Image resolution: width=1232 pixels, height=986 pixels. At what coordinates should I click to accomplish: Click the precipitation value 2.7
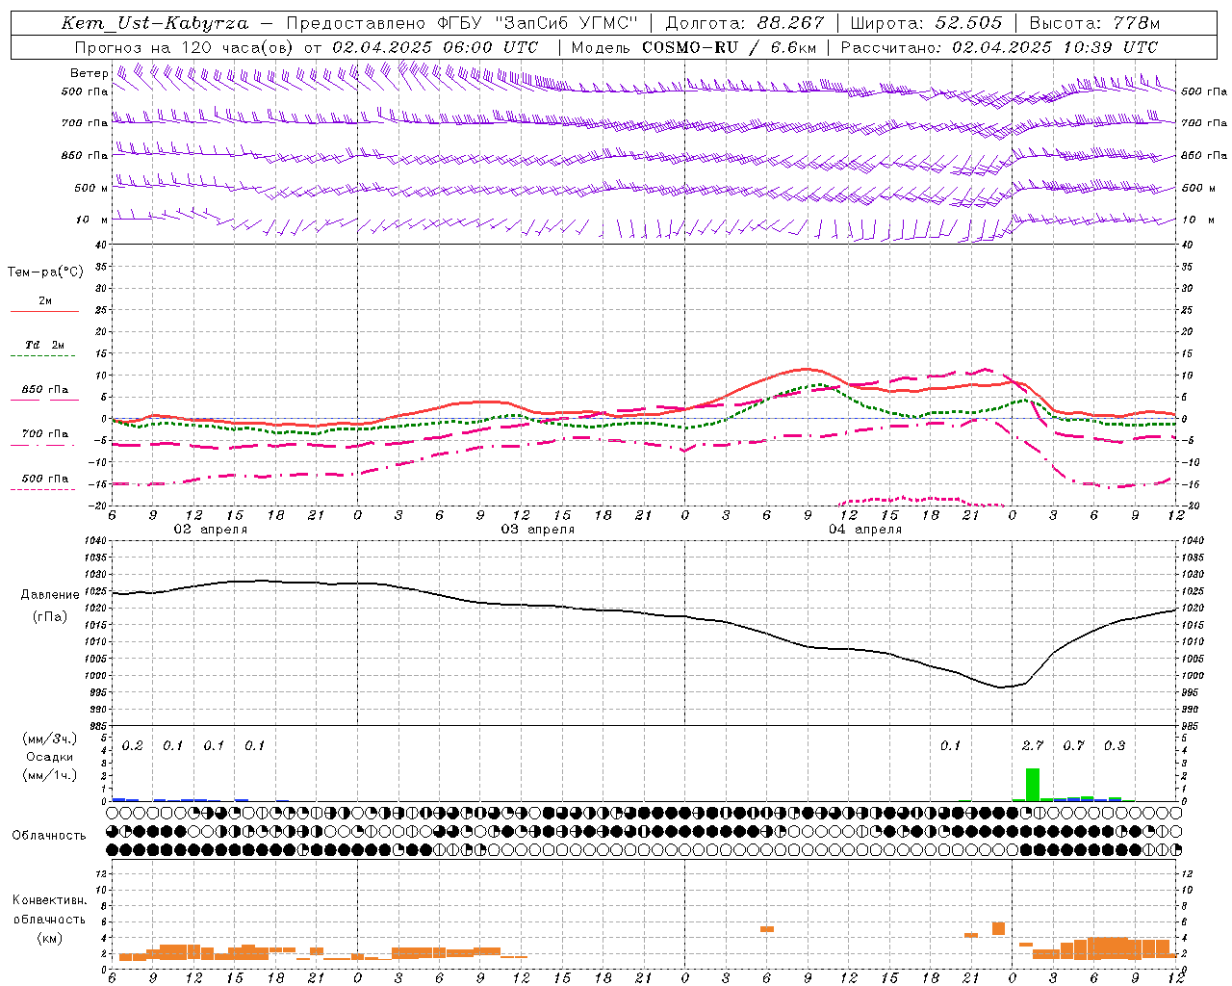(1033, 746)
